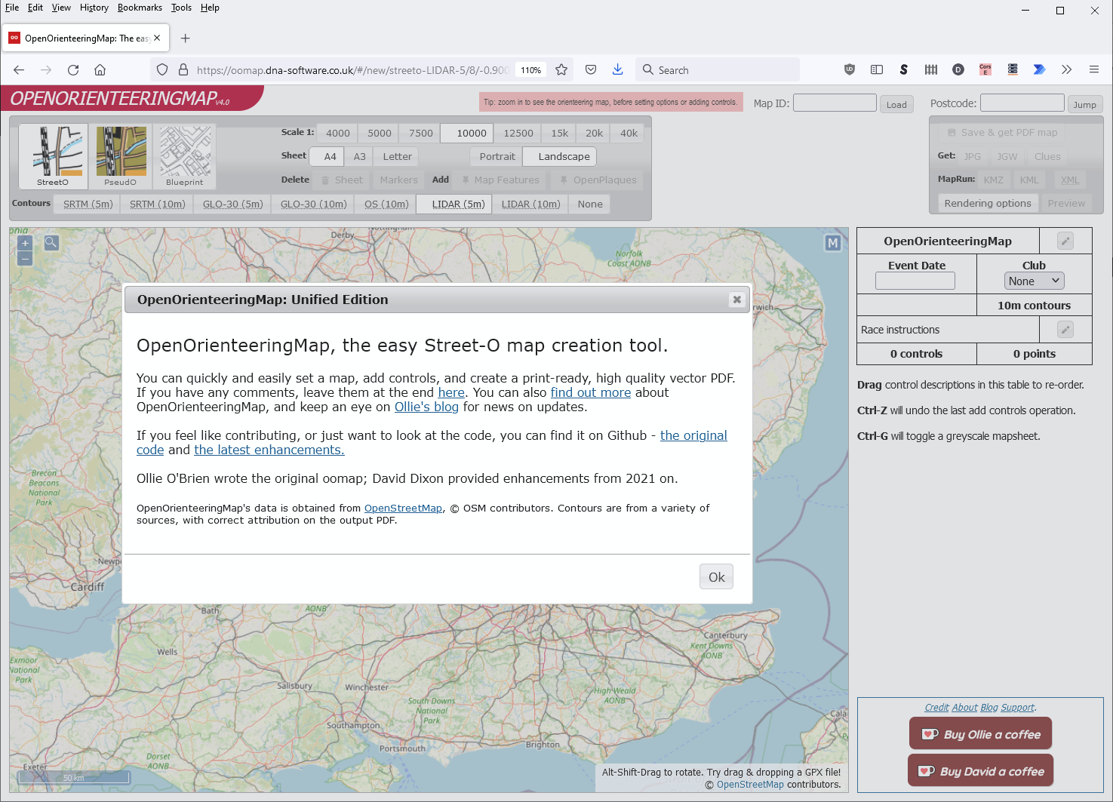Click the M layer icon on the map
1113x802 pixels.
[x=832, y=243]
